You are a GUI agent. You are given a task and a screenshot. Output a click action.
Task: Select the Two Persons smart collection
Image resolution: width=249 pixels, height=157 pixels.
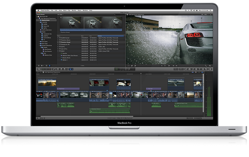click(48, 51)
